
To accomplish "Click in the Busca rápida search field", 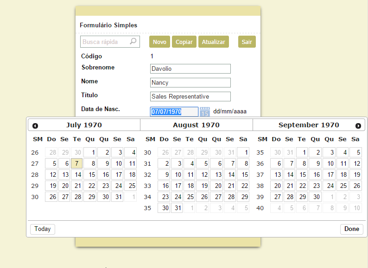I will 105,42.
